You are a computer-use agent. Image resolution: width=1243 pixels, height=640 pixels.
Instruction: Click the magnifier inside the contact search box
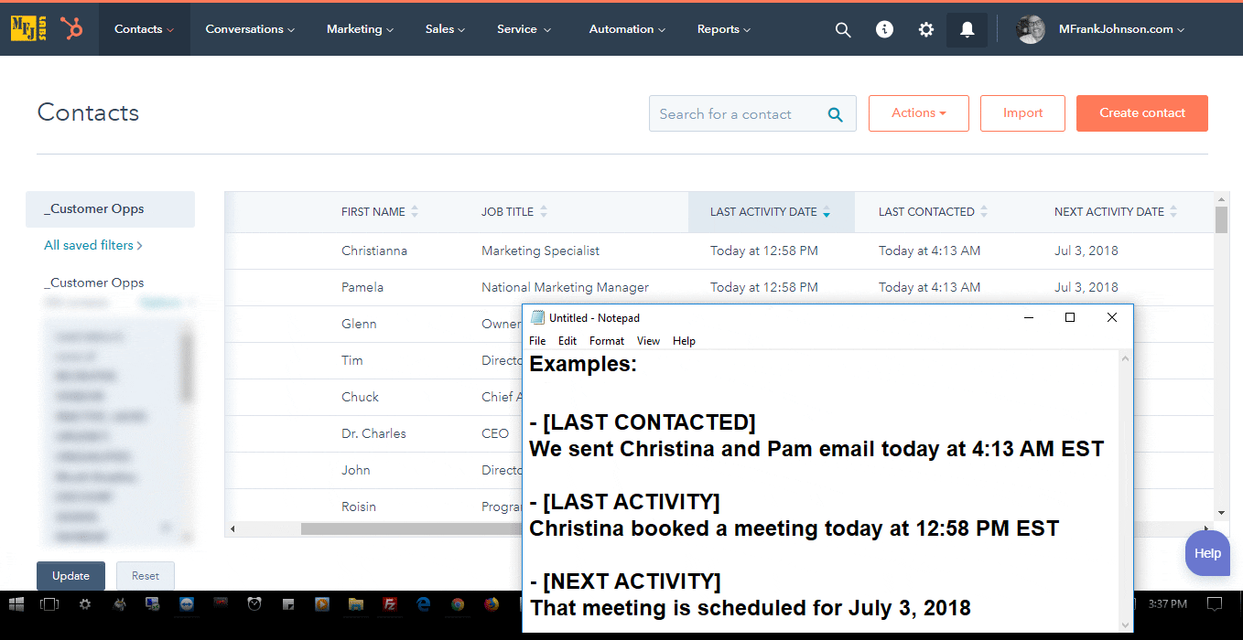[835, 113]
